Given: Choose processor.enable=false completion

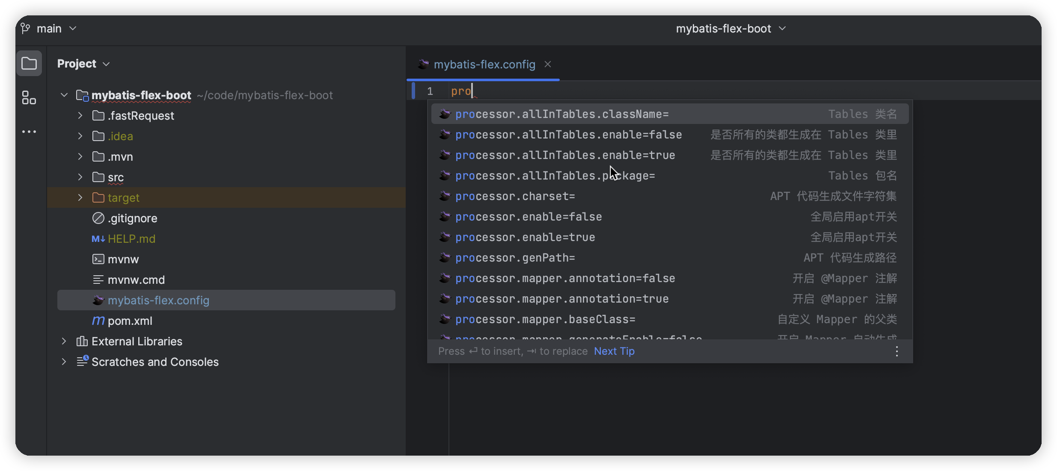Looking at the screenshot, I should (x=670, y=217).
